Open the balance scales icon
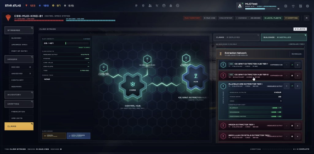 (293, 6)
